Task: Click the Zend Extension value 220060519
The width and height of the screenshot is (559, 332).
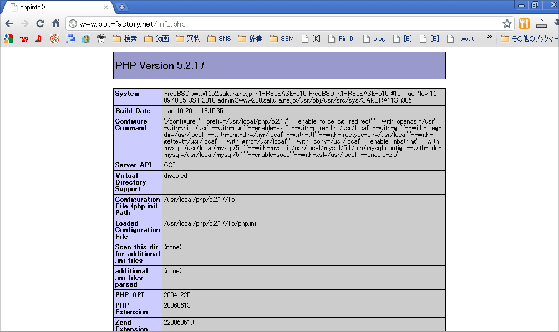Action: coord(179,323)
